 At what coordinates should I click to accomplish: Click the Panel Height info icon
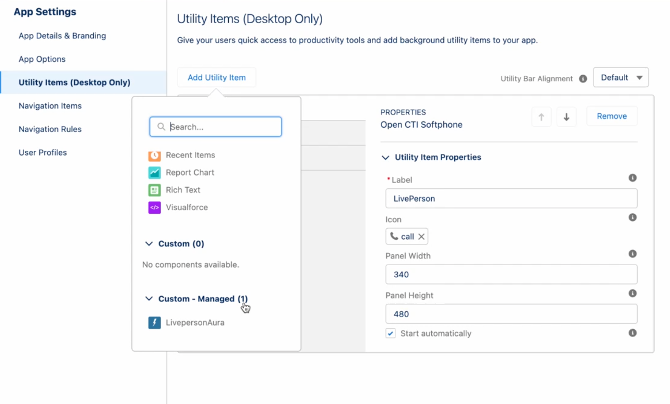point(632,293)
